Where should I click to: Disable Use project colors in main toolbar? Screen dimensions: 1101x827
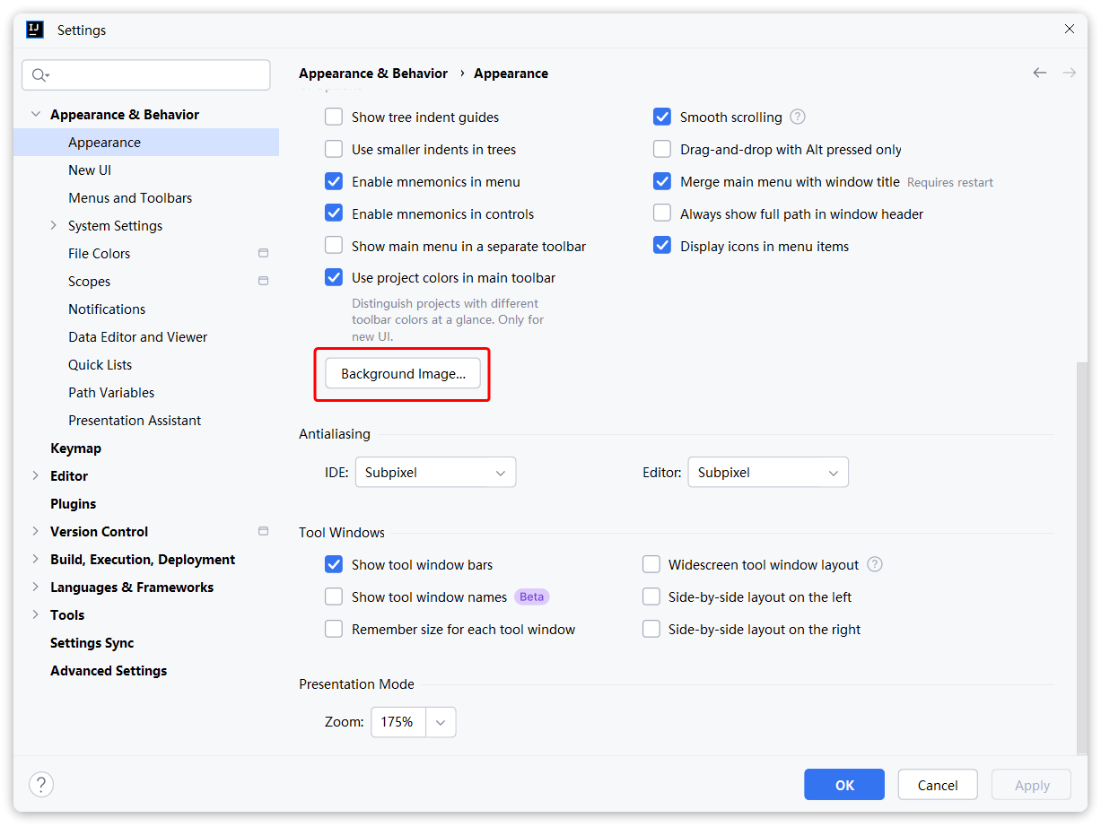334,278
